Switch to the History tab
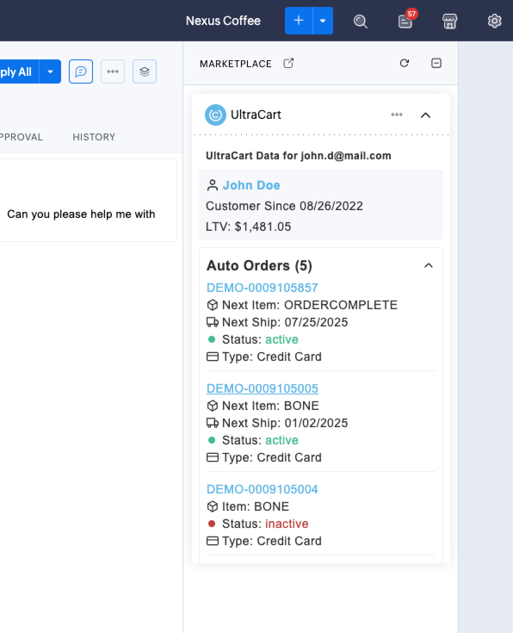 point(94,137)
